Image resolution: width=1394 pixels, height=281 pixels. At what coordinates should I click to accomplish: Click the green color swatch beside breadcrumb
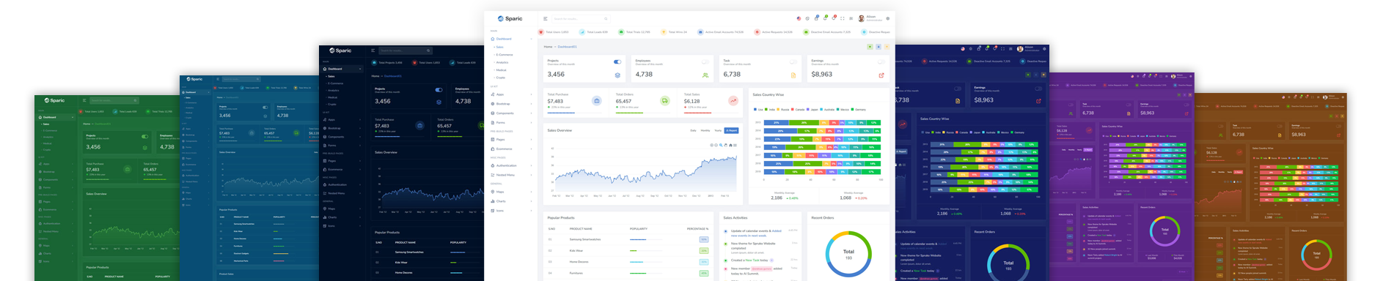click(x=870, y=47)
